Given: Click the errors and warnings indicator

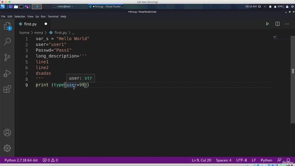Looking at the screenshot, I should point(50,160).
